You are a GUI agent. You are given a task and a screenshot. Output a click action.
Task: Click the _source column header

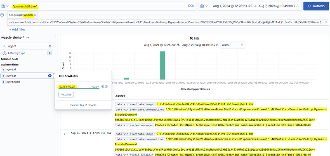(x=120, y=96)
